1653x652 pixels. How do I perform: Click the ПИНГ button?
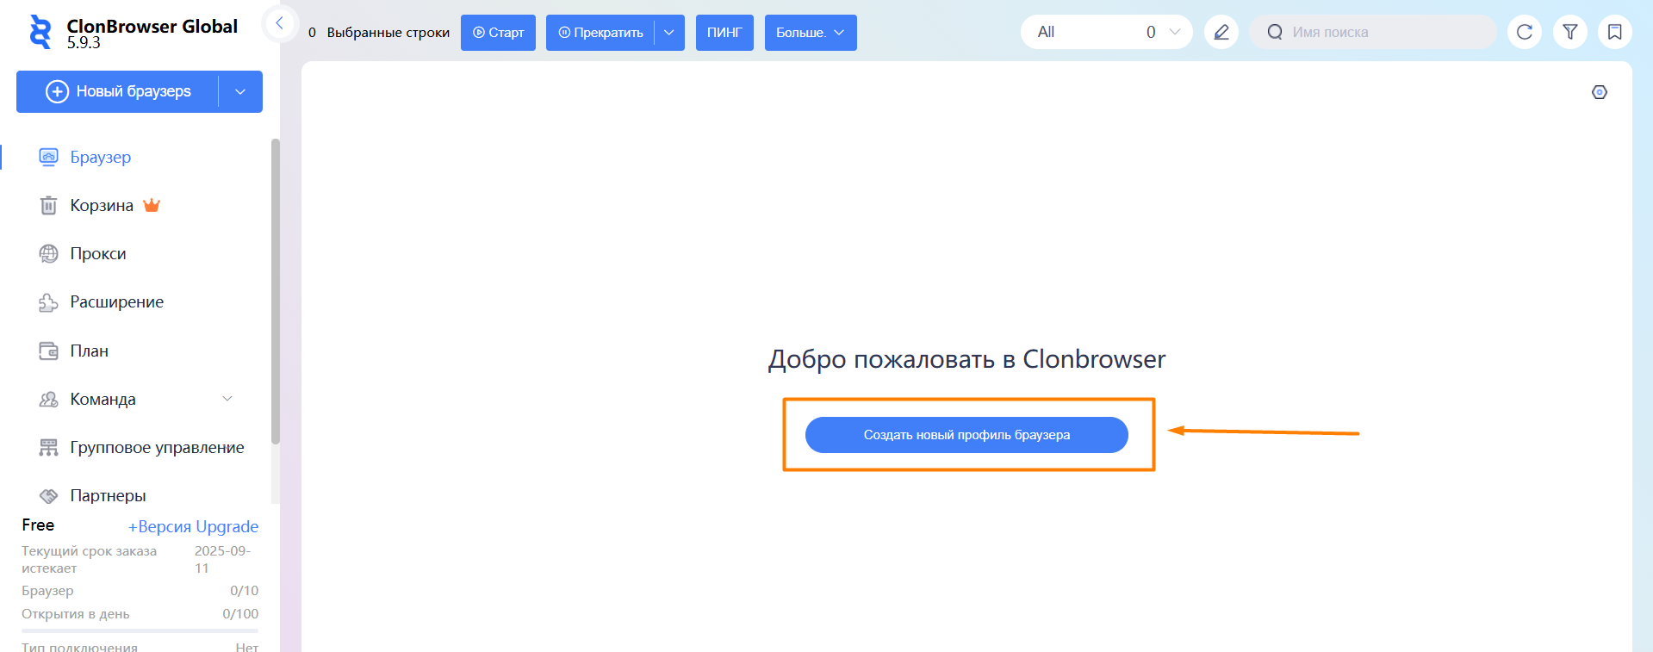click(724, 33)
